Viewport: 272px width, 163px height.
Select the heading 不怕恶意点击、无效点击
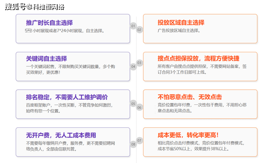coord(190,97)
